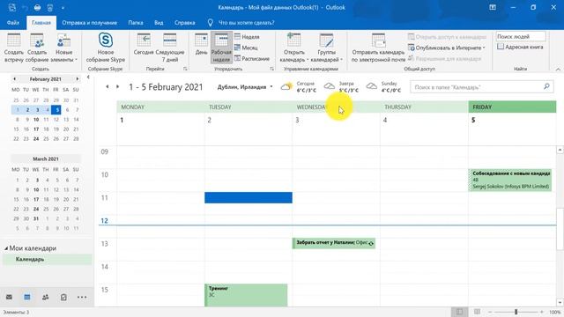Click the Undo icon in the title bar

coord(25,7)
